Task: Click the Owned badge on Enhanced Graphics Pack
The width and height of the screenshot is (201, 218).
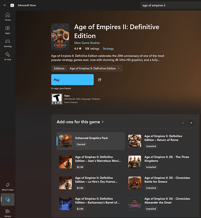Action: (81, 144)
